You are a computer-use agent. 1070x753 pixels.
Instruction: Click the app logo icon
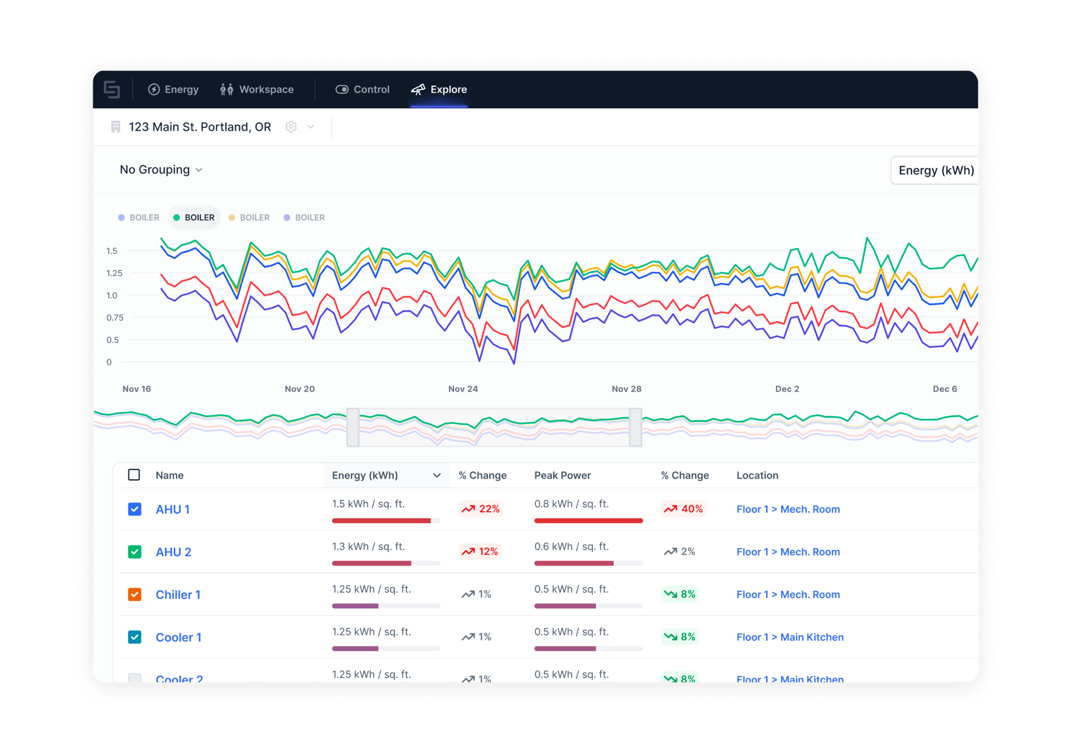112,89
